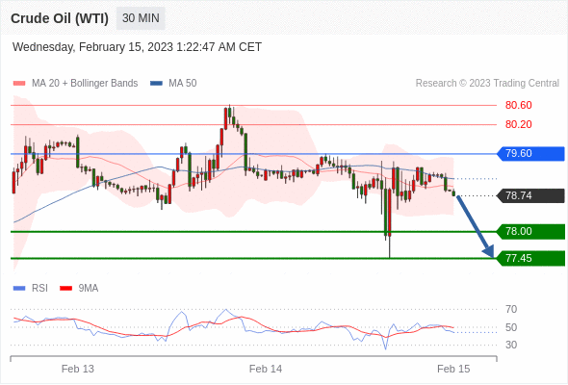Click the Feb 14 date axis label
Image resolution: width=568 pixels, height=385 pixels.
point(266,369)
